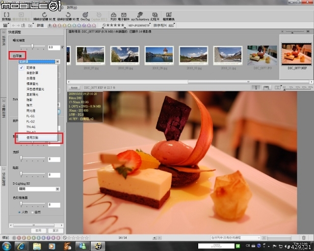
Task: Open my Picturetown upload
Action: [x=140, y=16]
